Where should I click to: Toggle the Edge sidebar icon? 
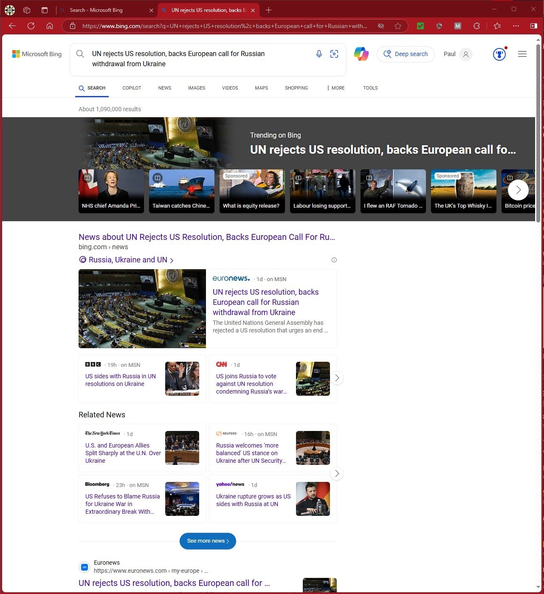534,26
